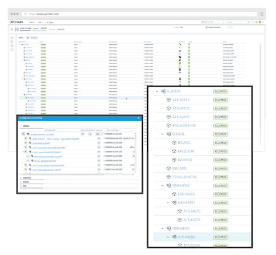Click the Search field in Upchain header

point(238,22)
